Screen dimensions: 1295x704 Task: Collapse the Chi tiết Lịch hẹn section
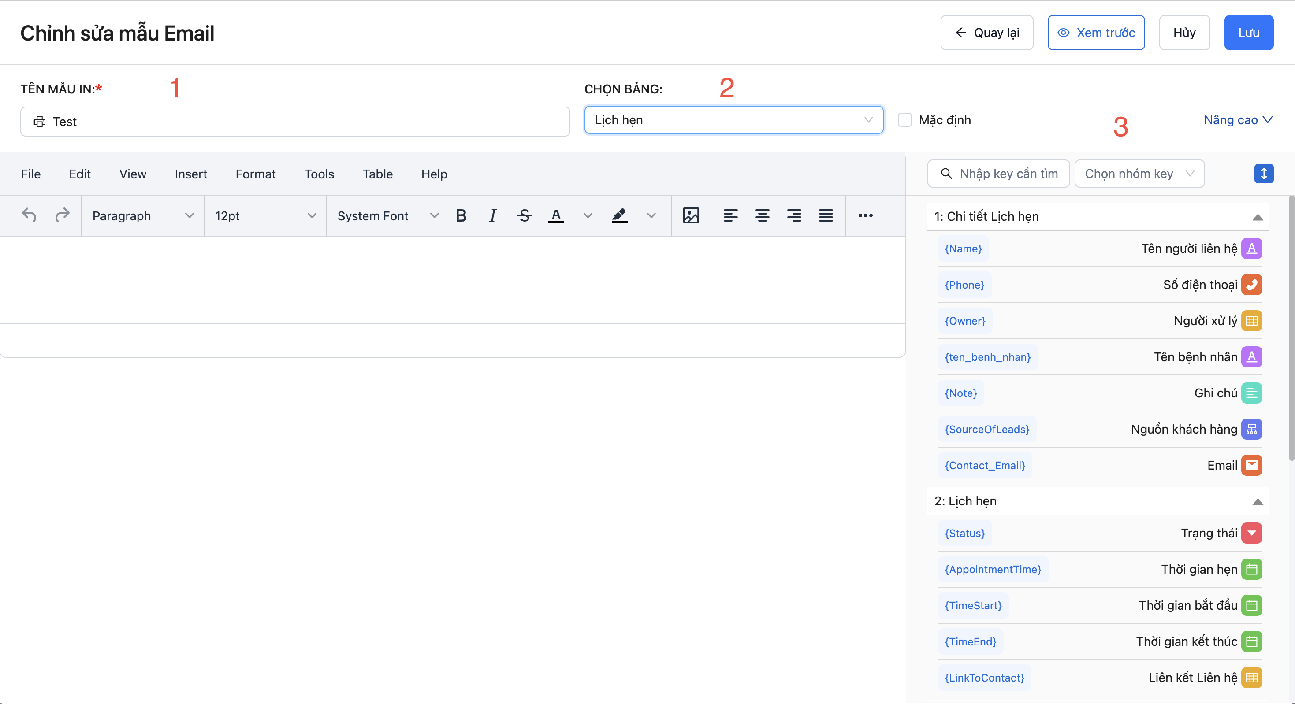pos(1257,217)
